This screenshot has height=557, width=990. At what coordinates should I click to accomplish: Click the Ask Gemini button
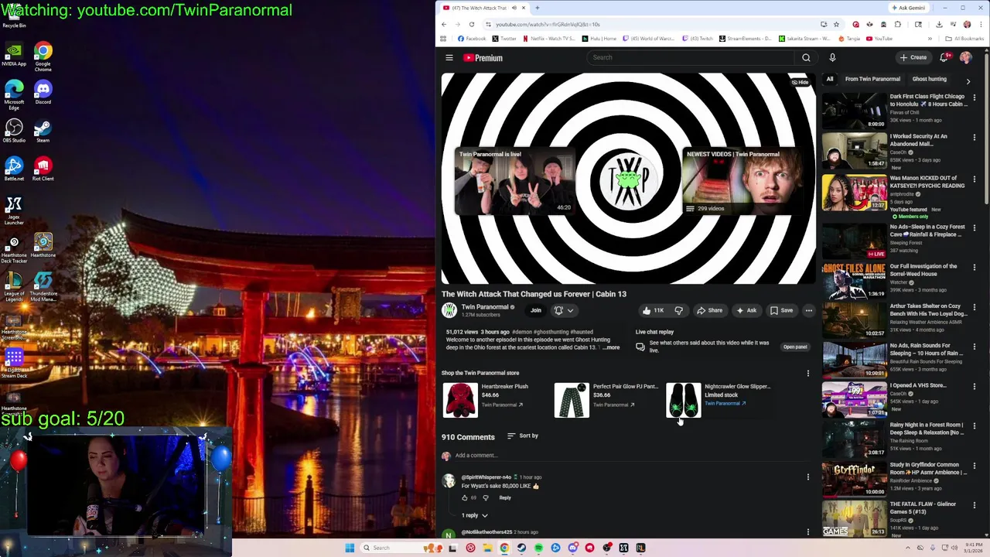pos(908,8)
